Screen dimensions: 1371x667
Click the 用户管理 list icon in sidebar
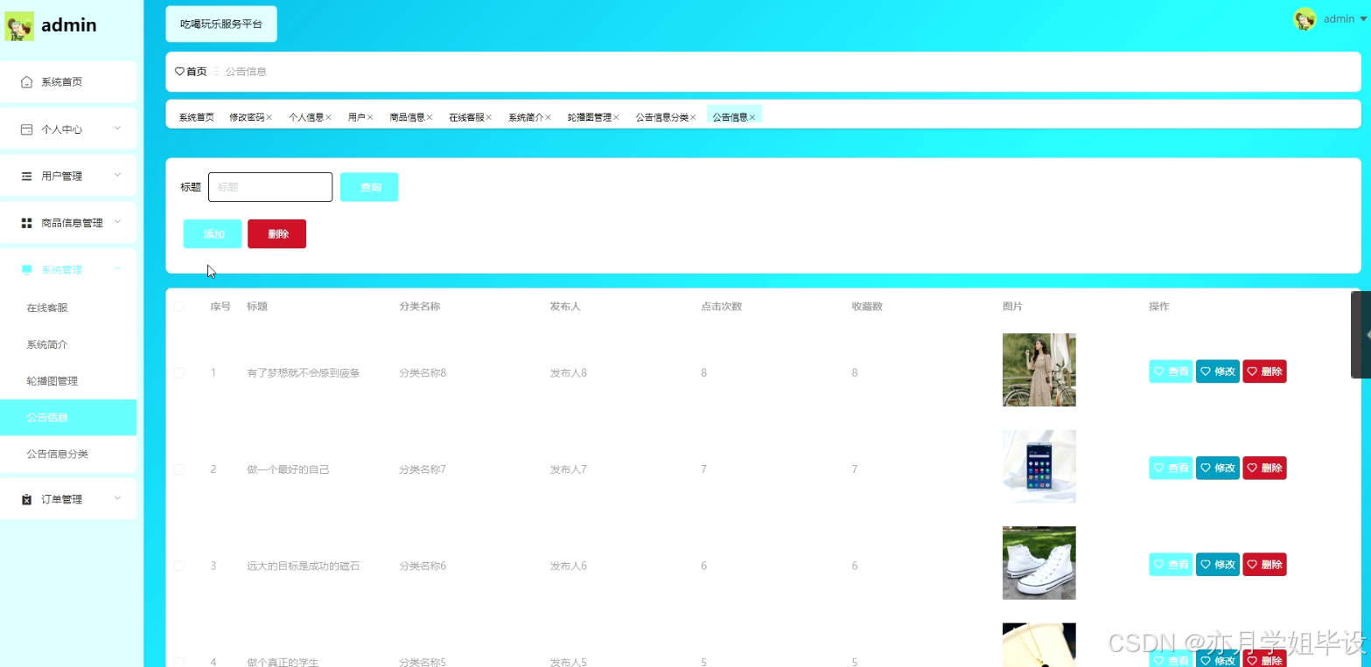(26, 177)
